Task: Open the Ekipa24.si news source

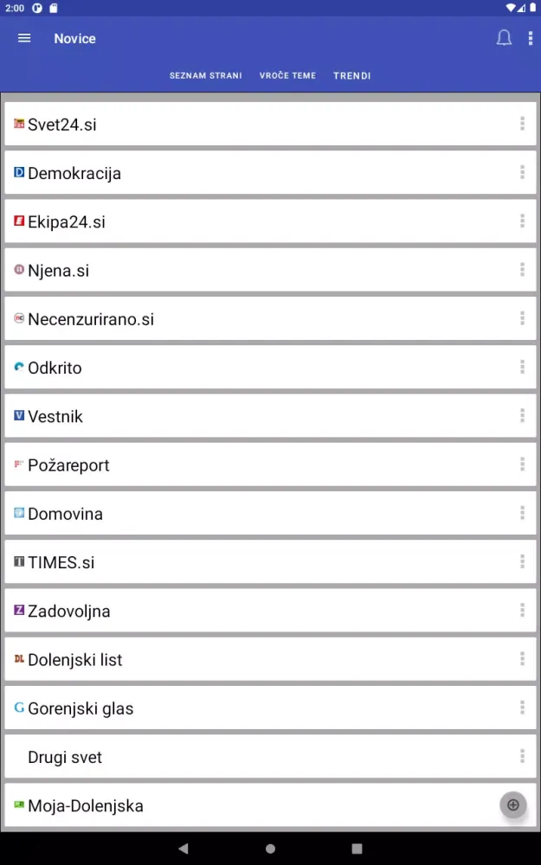Action: (67, 222)
